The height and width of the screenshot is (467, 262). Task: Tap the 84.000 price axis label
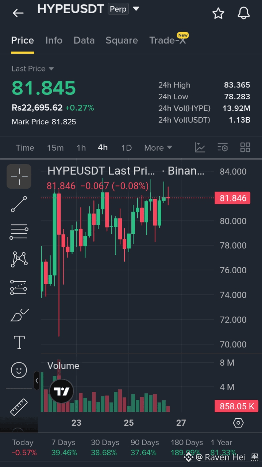[233, 171]
